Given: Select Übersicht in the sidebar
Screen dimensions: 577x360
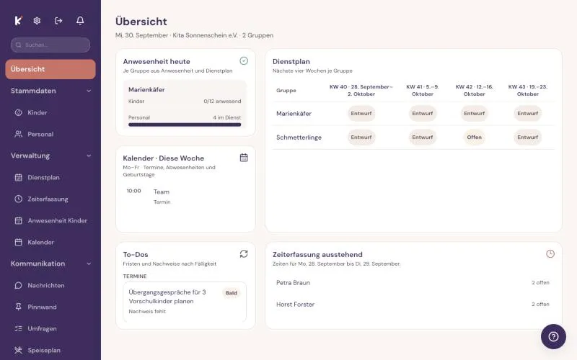Looking at the screenshot, I should 50,69.
